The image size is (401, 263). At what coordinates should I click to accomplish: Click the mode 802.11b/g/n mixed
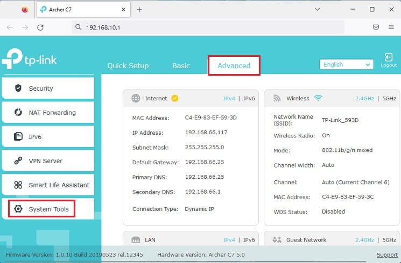coord(347,150)
